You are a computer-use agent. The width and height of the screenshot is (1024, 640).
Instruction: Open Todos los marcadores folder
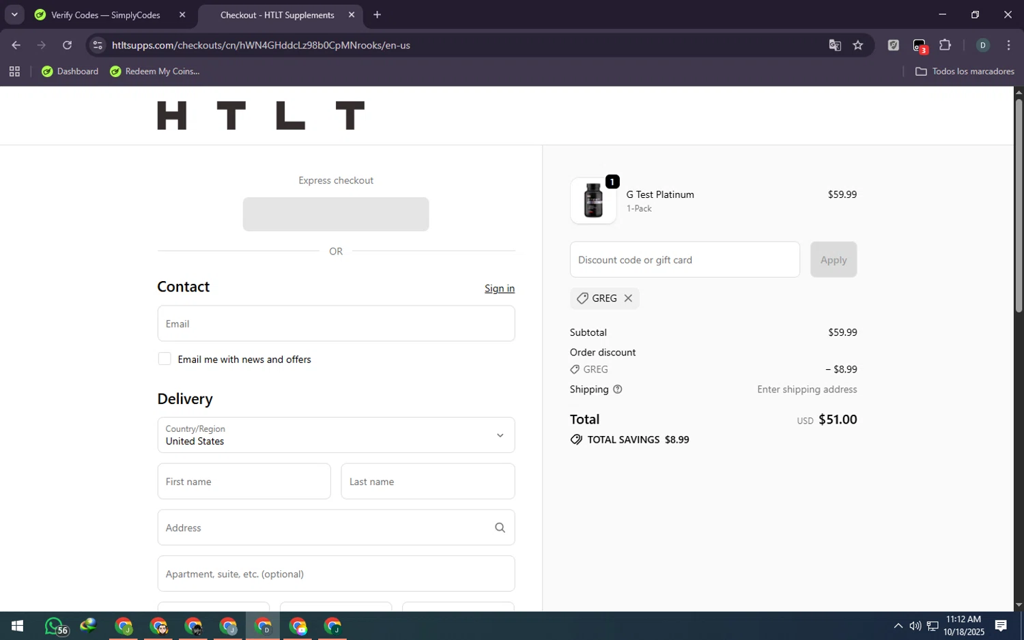coord(965,71)
